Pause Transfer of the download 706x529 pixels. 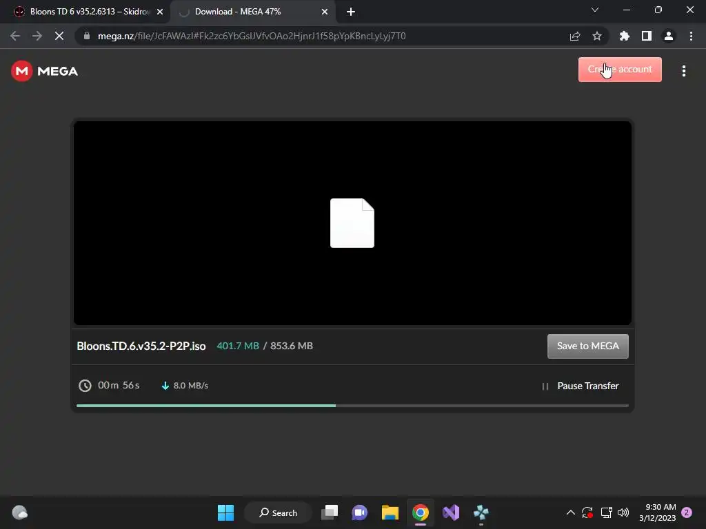click(x=581, y=386)
